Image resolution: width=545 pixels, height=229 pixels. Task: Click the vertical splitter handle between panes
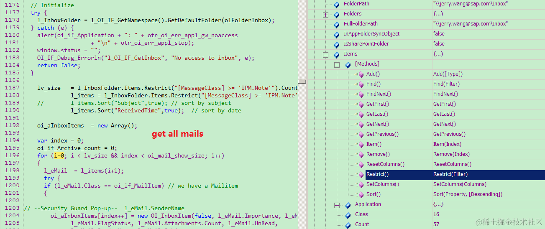pos(302,81)
